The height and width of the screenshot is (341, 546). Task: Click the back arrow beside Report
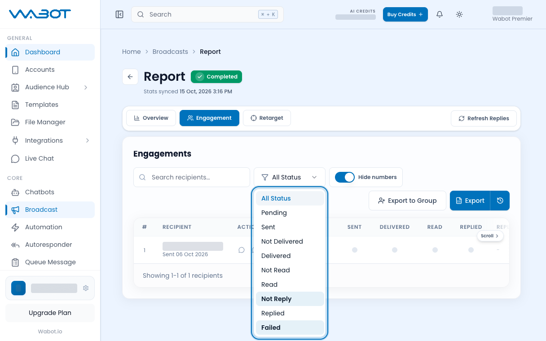click(130, 77)
